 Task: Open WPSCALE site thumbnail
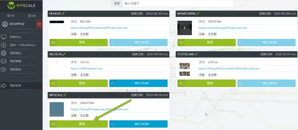coord(57,109)
